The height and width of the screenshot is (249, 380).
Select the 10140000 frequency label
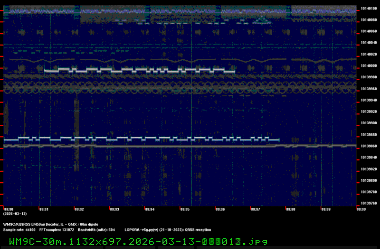tap(369, 65)
